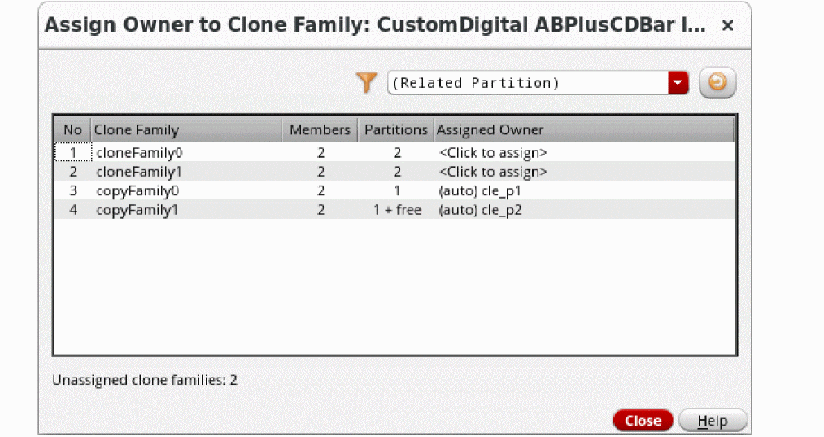Sort by Assigned Owner column header
The height and width of the screenshot is (437, 824).
(490, 130)
